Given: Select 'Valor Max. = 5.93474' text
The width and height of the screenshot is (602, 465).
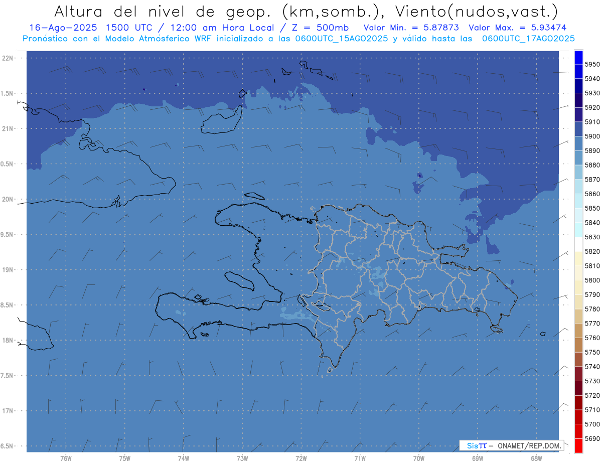Looking at the screenshot, I should (517, 28).
